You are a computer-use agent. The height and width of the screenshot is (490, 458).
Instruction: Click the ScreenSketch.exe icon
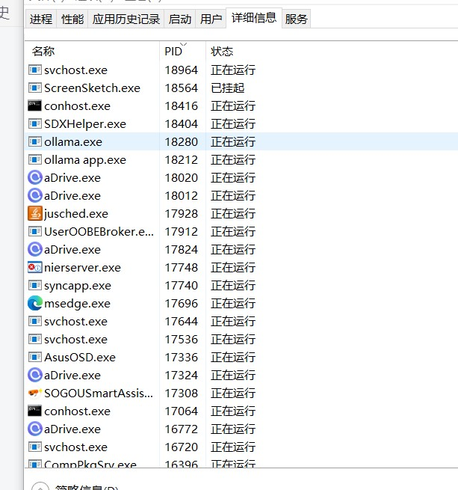click(x=34, y=88)
